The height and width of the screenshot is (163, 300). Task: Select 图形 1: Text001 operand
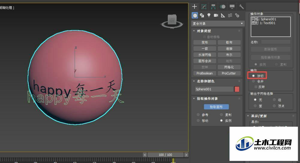[x=263, y=23]
